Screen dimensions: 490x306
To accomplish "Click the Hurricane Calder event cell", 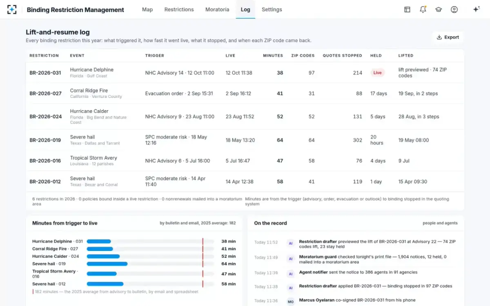I will [99, 117].
